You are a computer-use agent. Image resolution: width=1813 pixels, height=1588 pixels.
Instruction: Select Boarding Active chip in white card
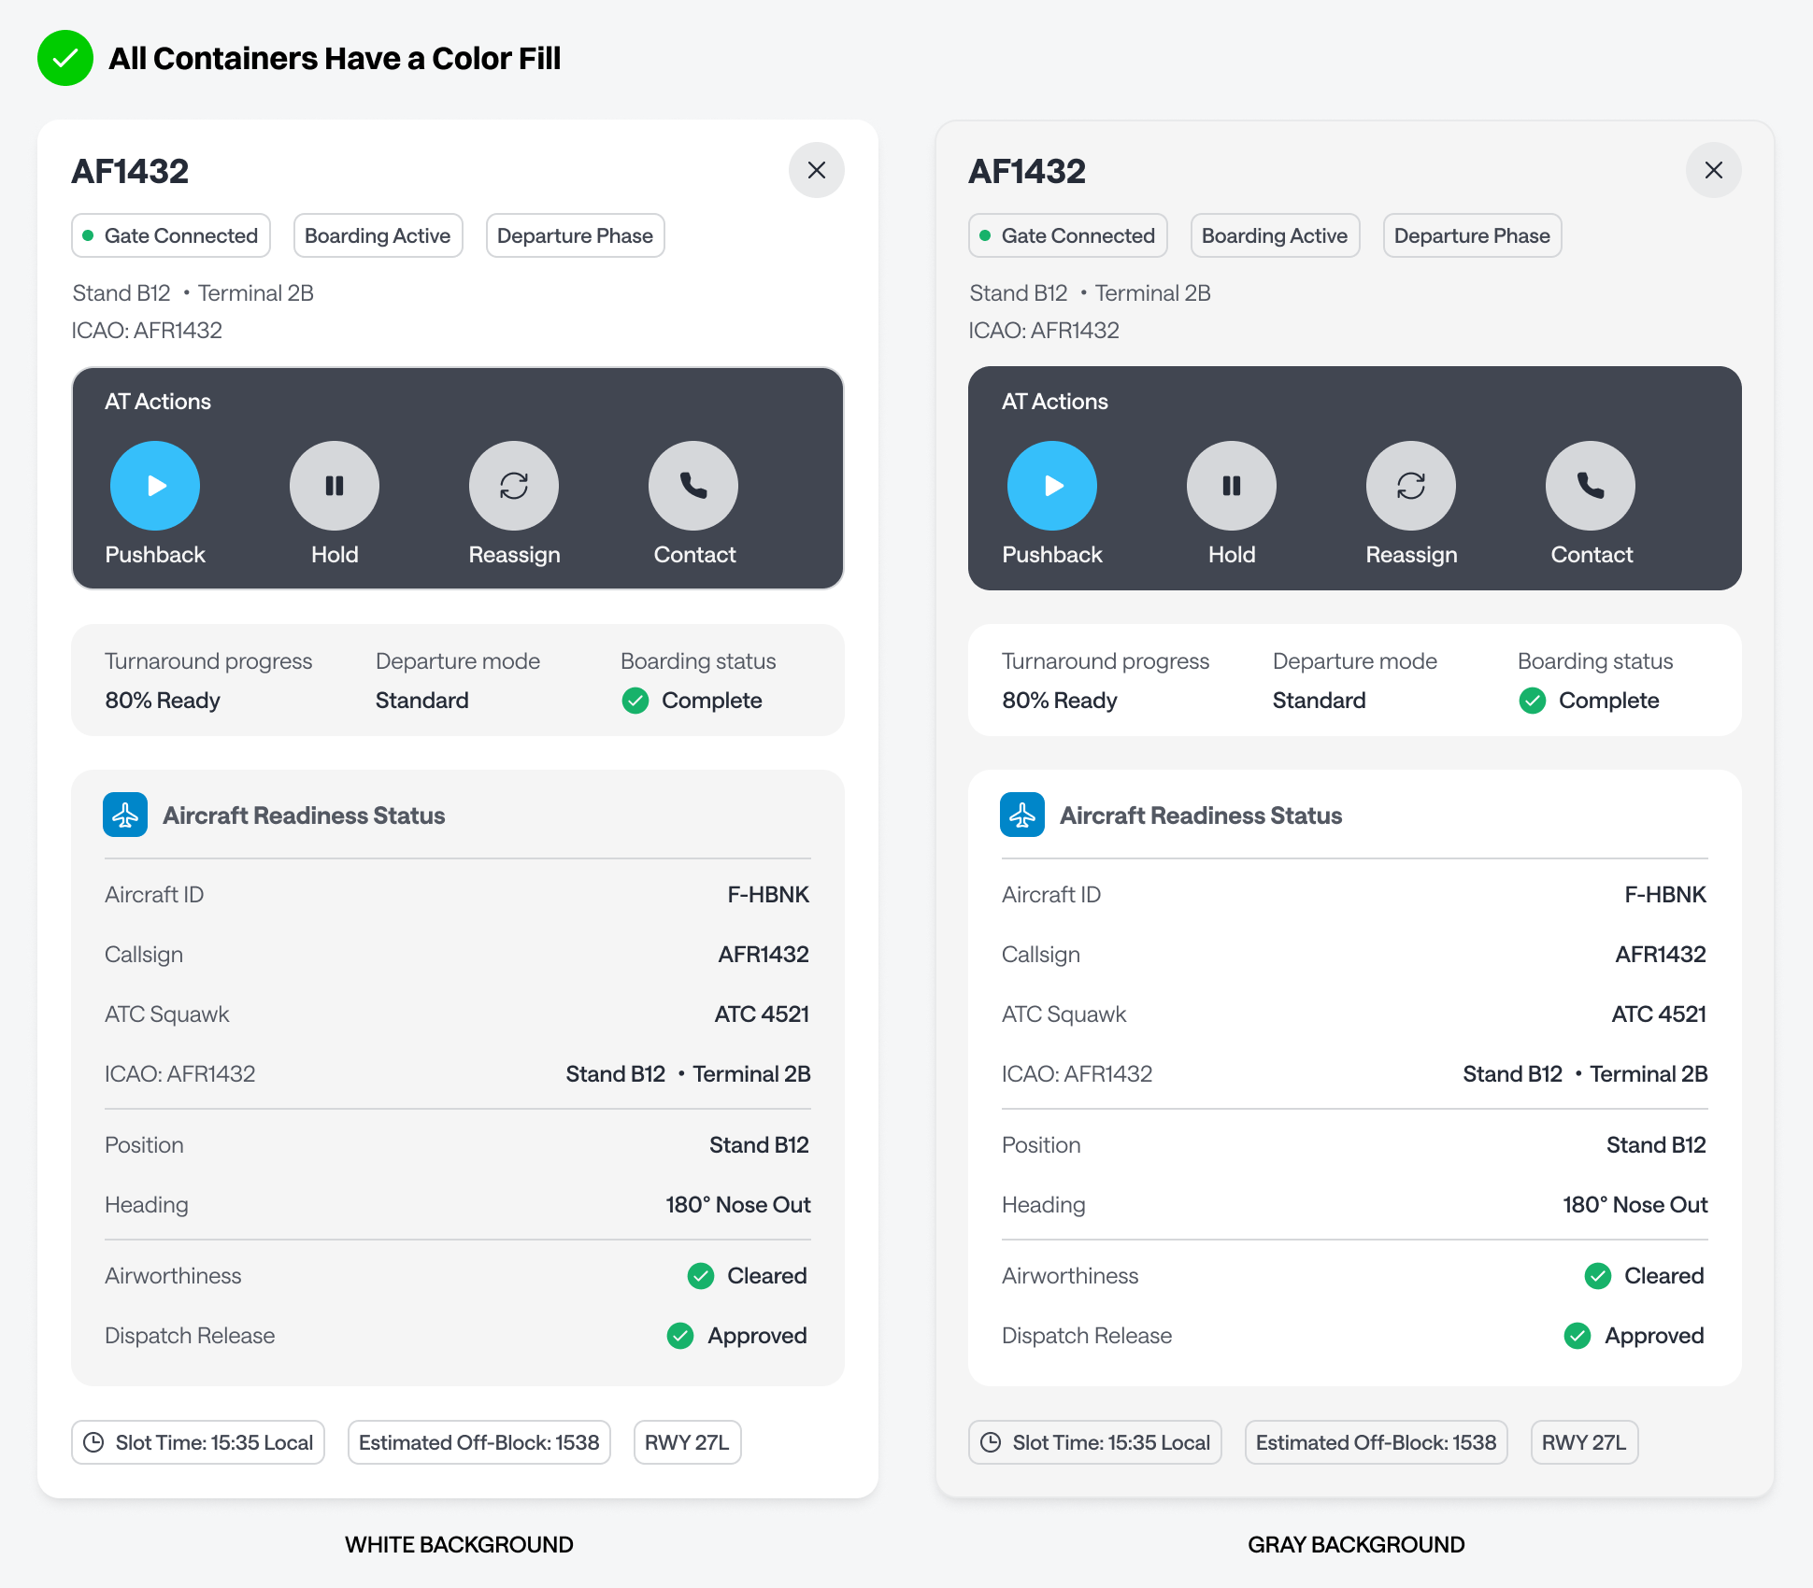tap(378, 235)
